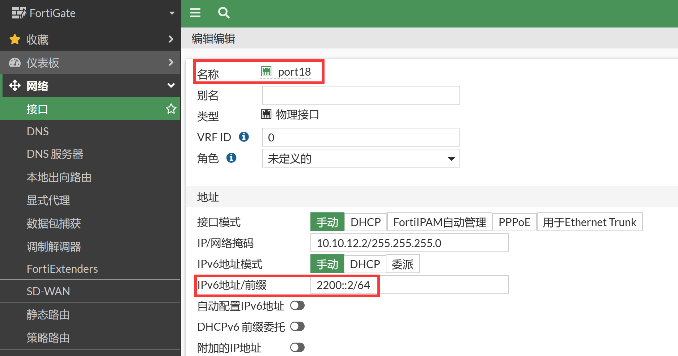Image resolution: width=678 pixels, height=356 pixels.
Task: Collapse the 网络 menu section
Action: tap(171, 86)
